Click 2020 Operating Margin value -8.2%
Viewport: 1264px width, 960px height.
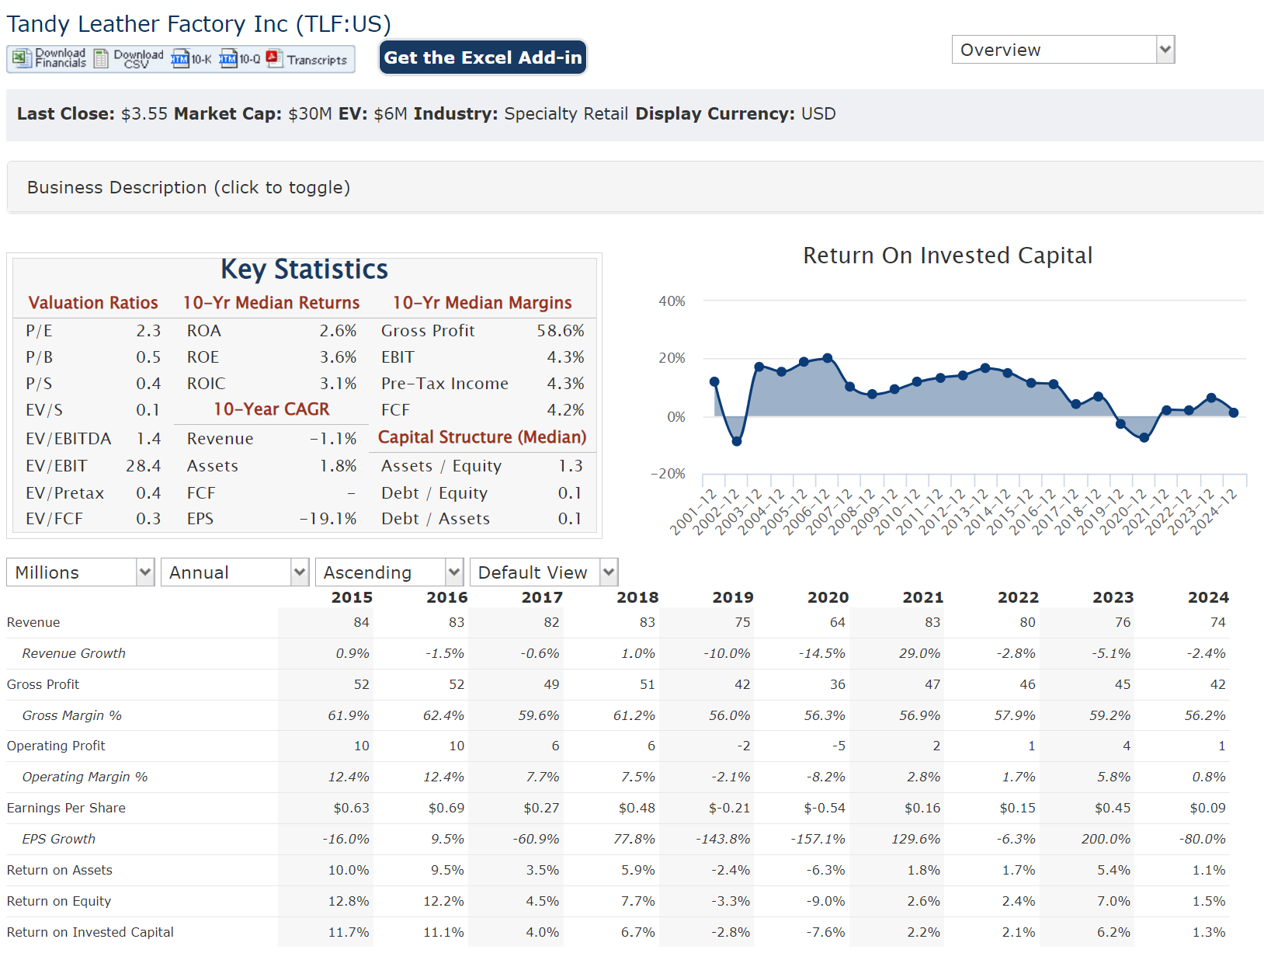click(x=825, y=777)
